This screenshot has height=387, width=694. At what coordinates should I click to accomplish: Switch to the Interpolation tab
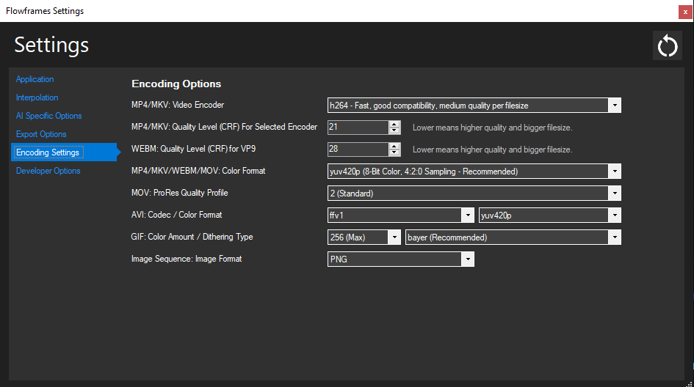tap(37, 97)
